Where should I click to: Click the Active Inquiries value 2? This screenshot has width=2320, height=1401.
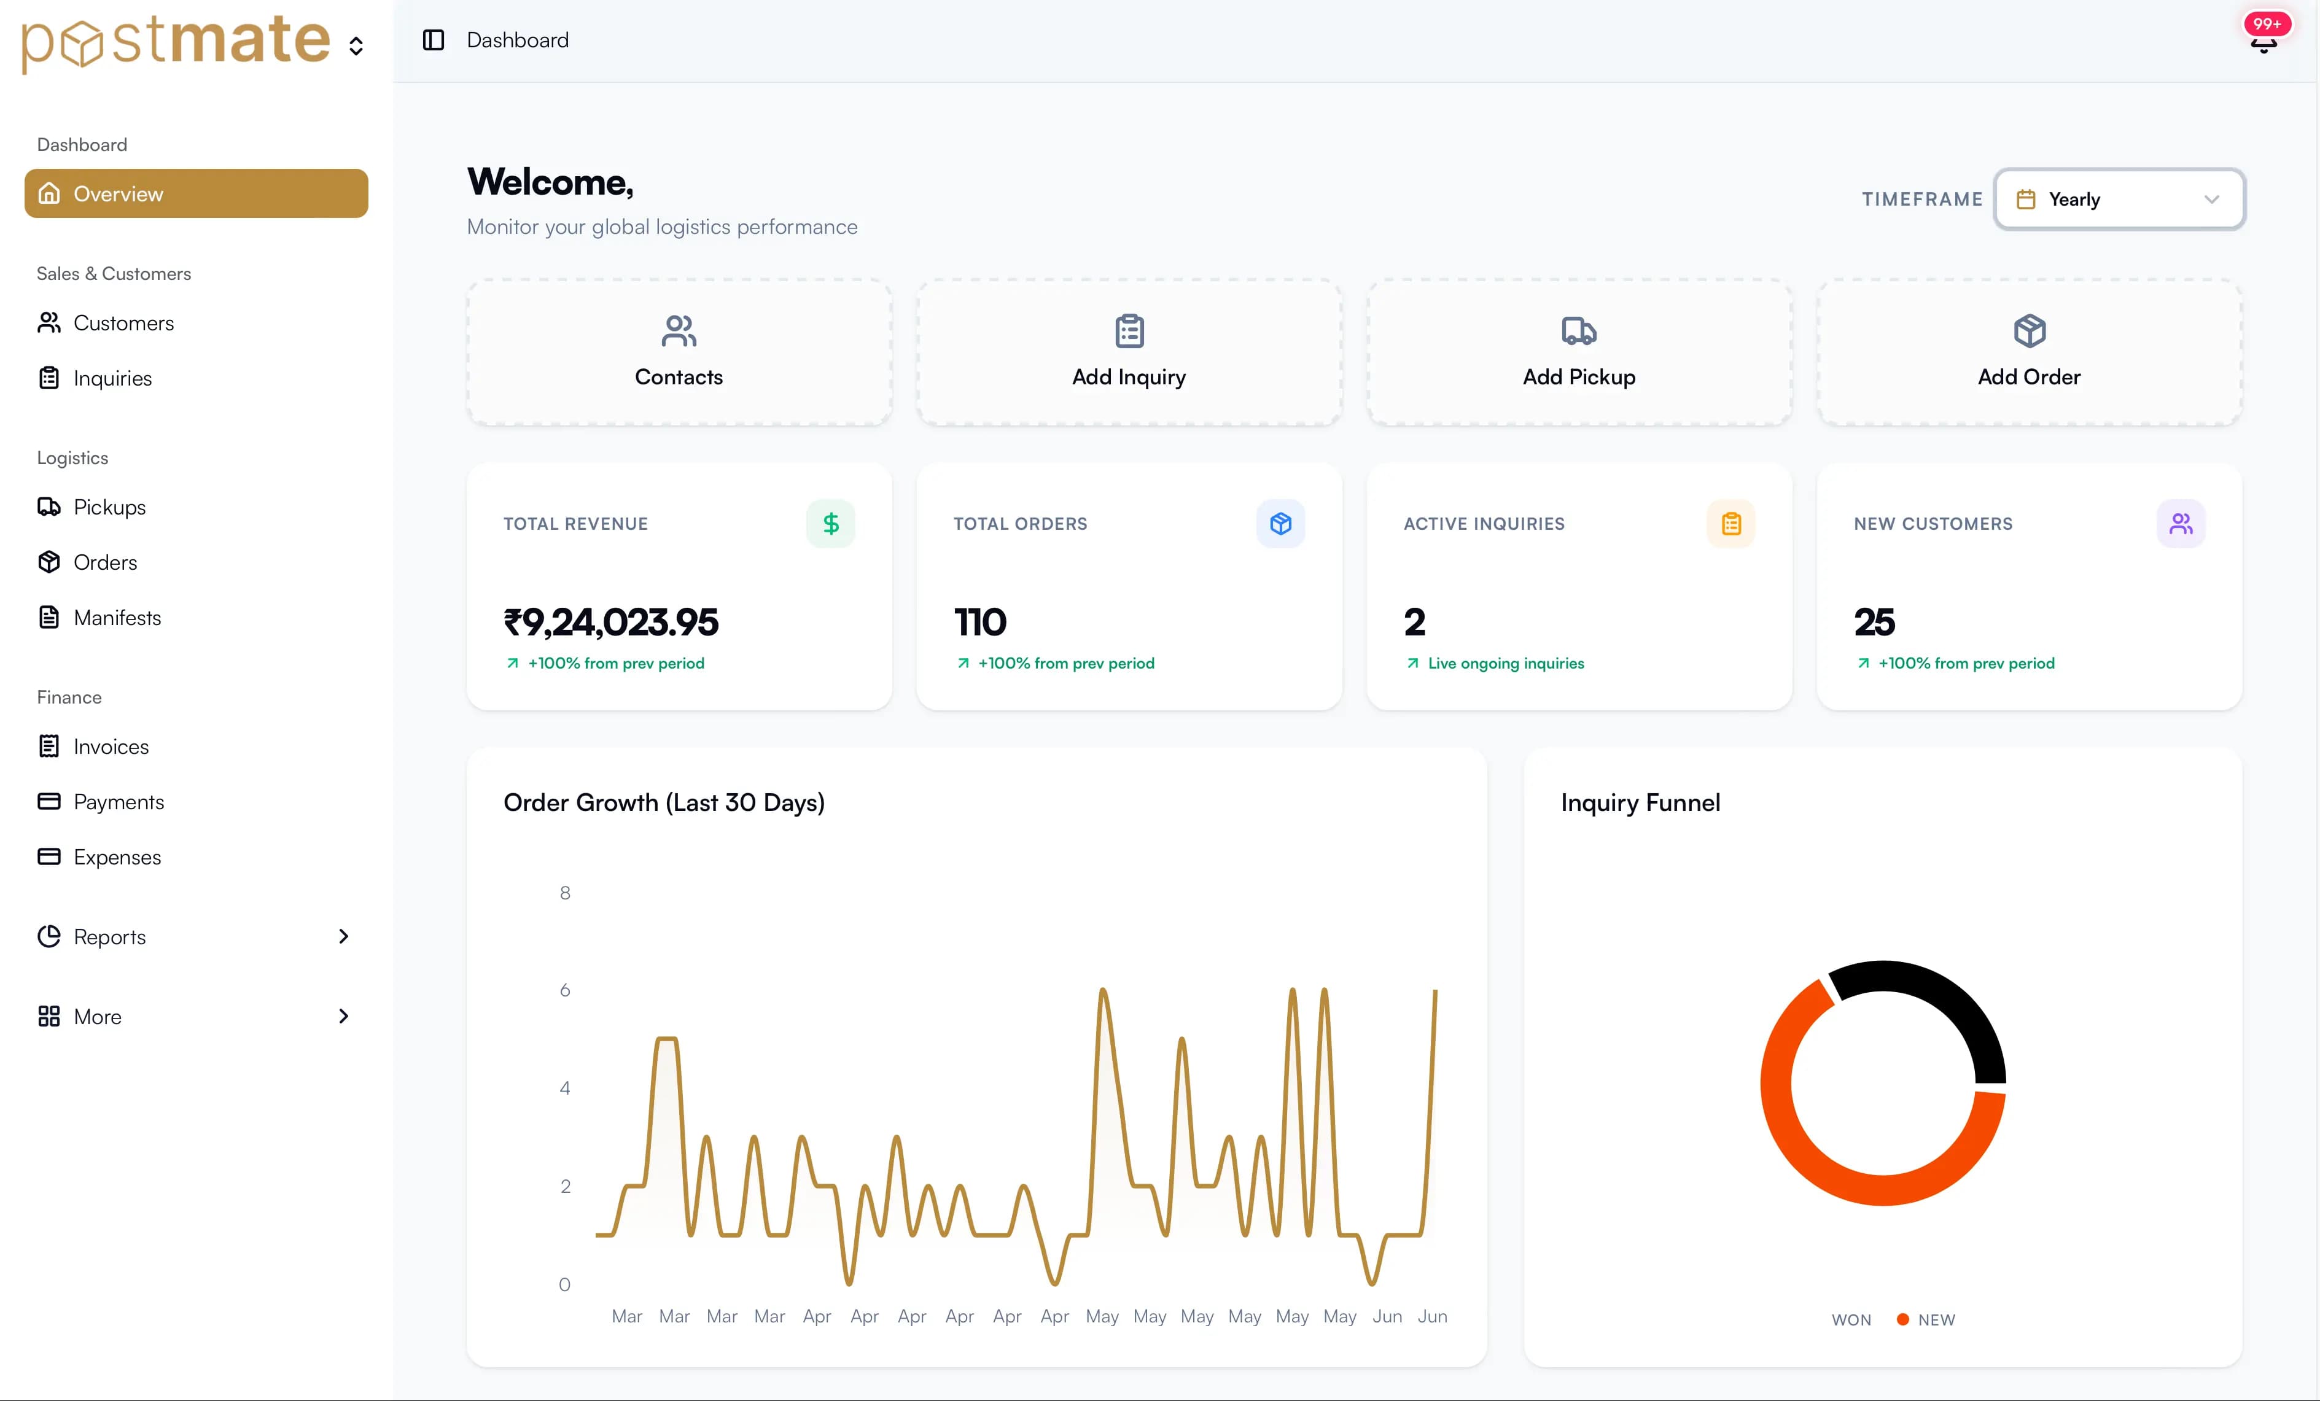coord(1414,621)
